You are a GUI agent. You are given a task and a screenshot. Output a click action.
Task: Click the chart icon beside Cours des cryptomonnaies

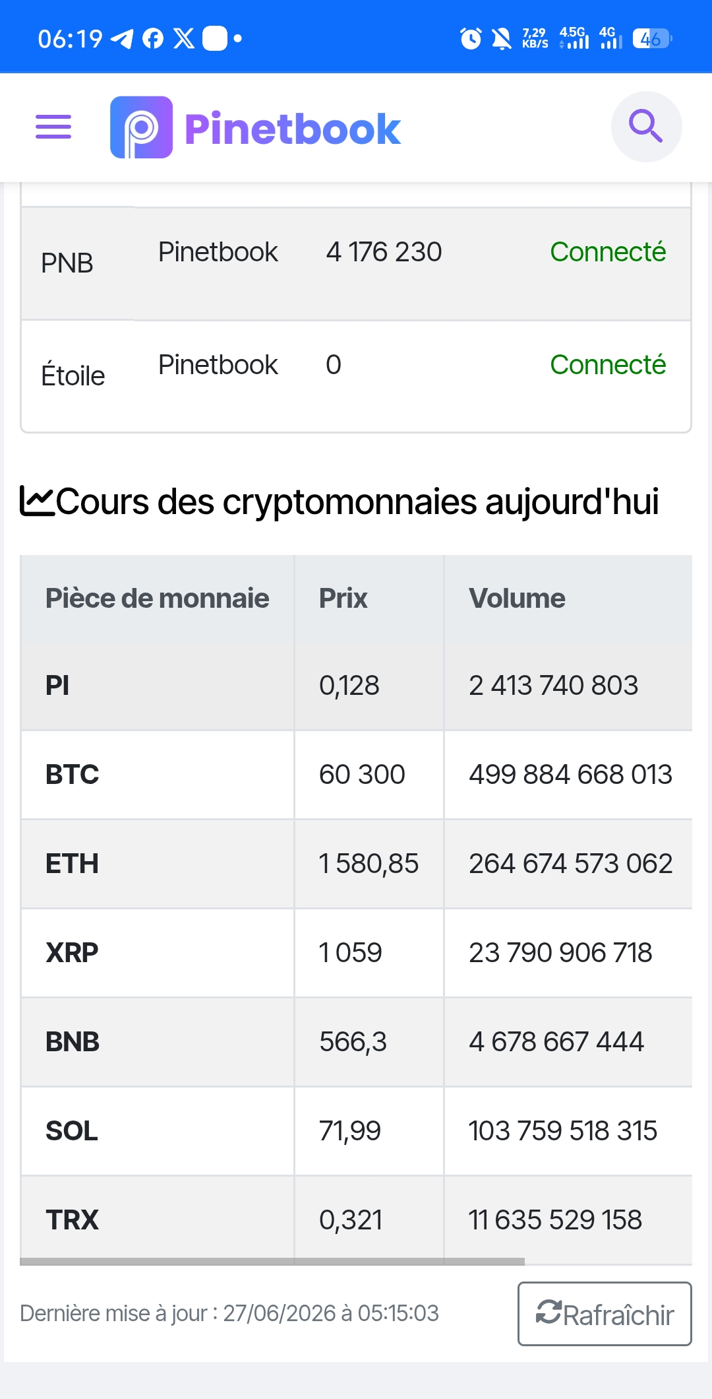pos(37,501)
